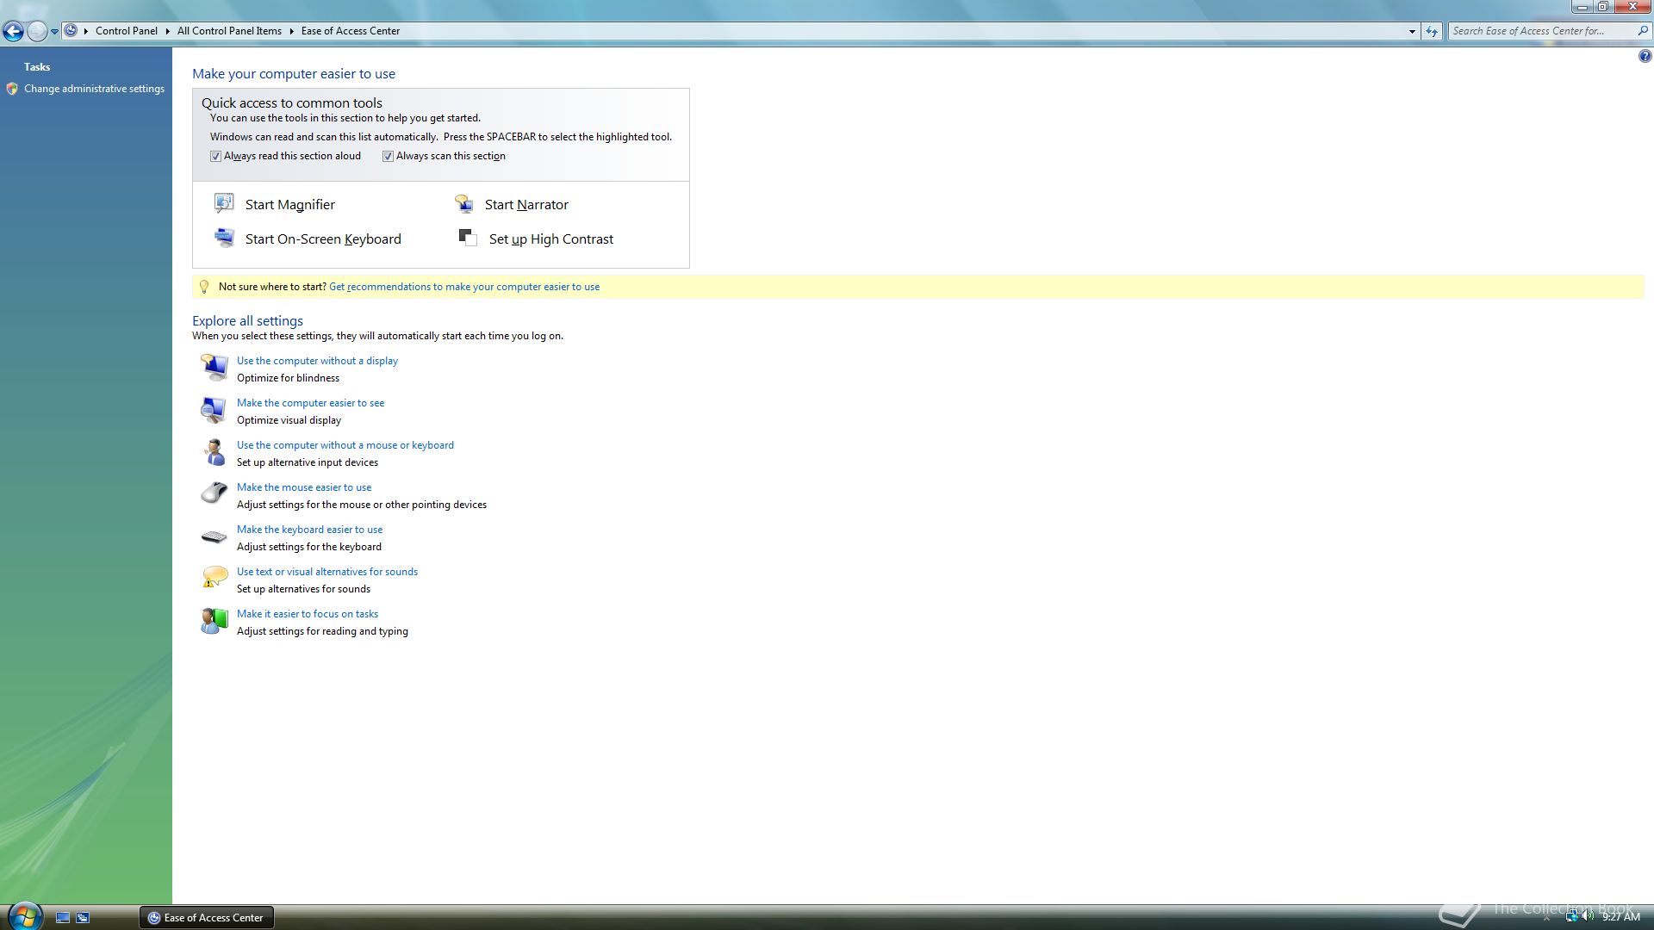Click the icon for focus on tasks
Screen dimensions: 1654x930
click(x=214, y=621)
